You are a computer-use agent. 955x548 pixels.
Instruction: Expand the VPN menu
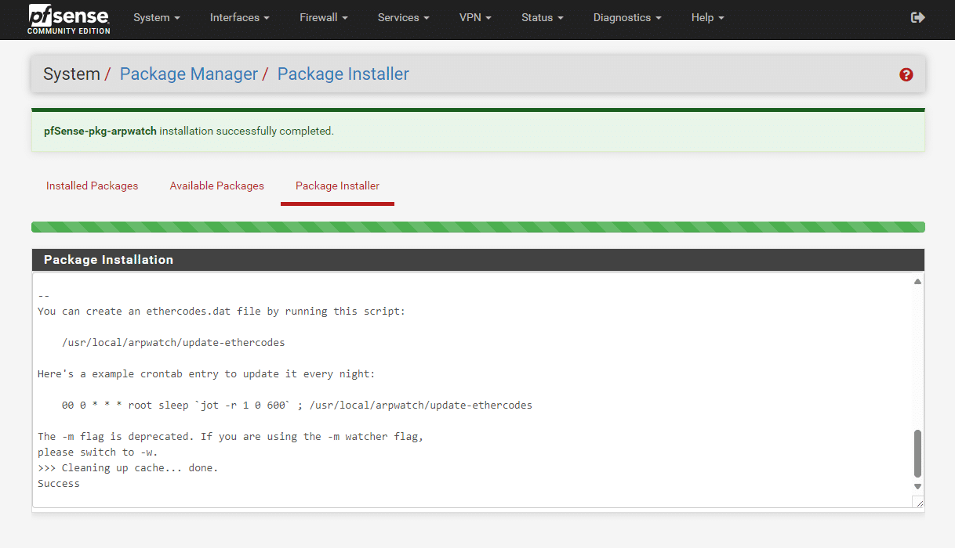(x=476, y=17)
